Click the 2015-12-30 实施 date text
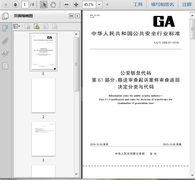Viewport: 195px width, 180px height. (172, 144)
